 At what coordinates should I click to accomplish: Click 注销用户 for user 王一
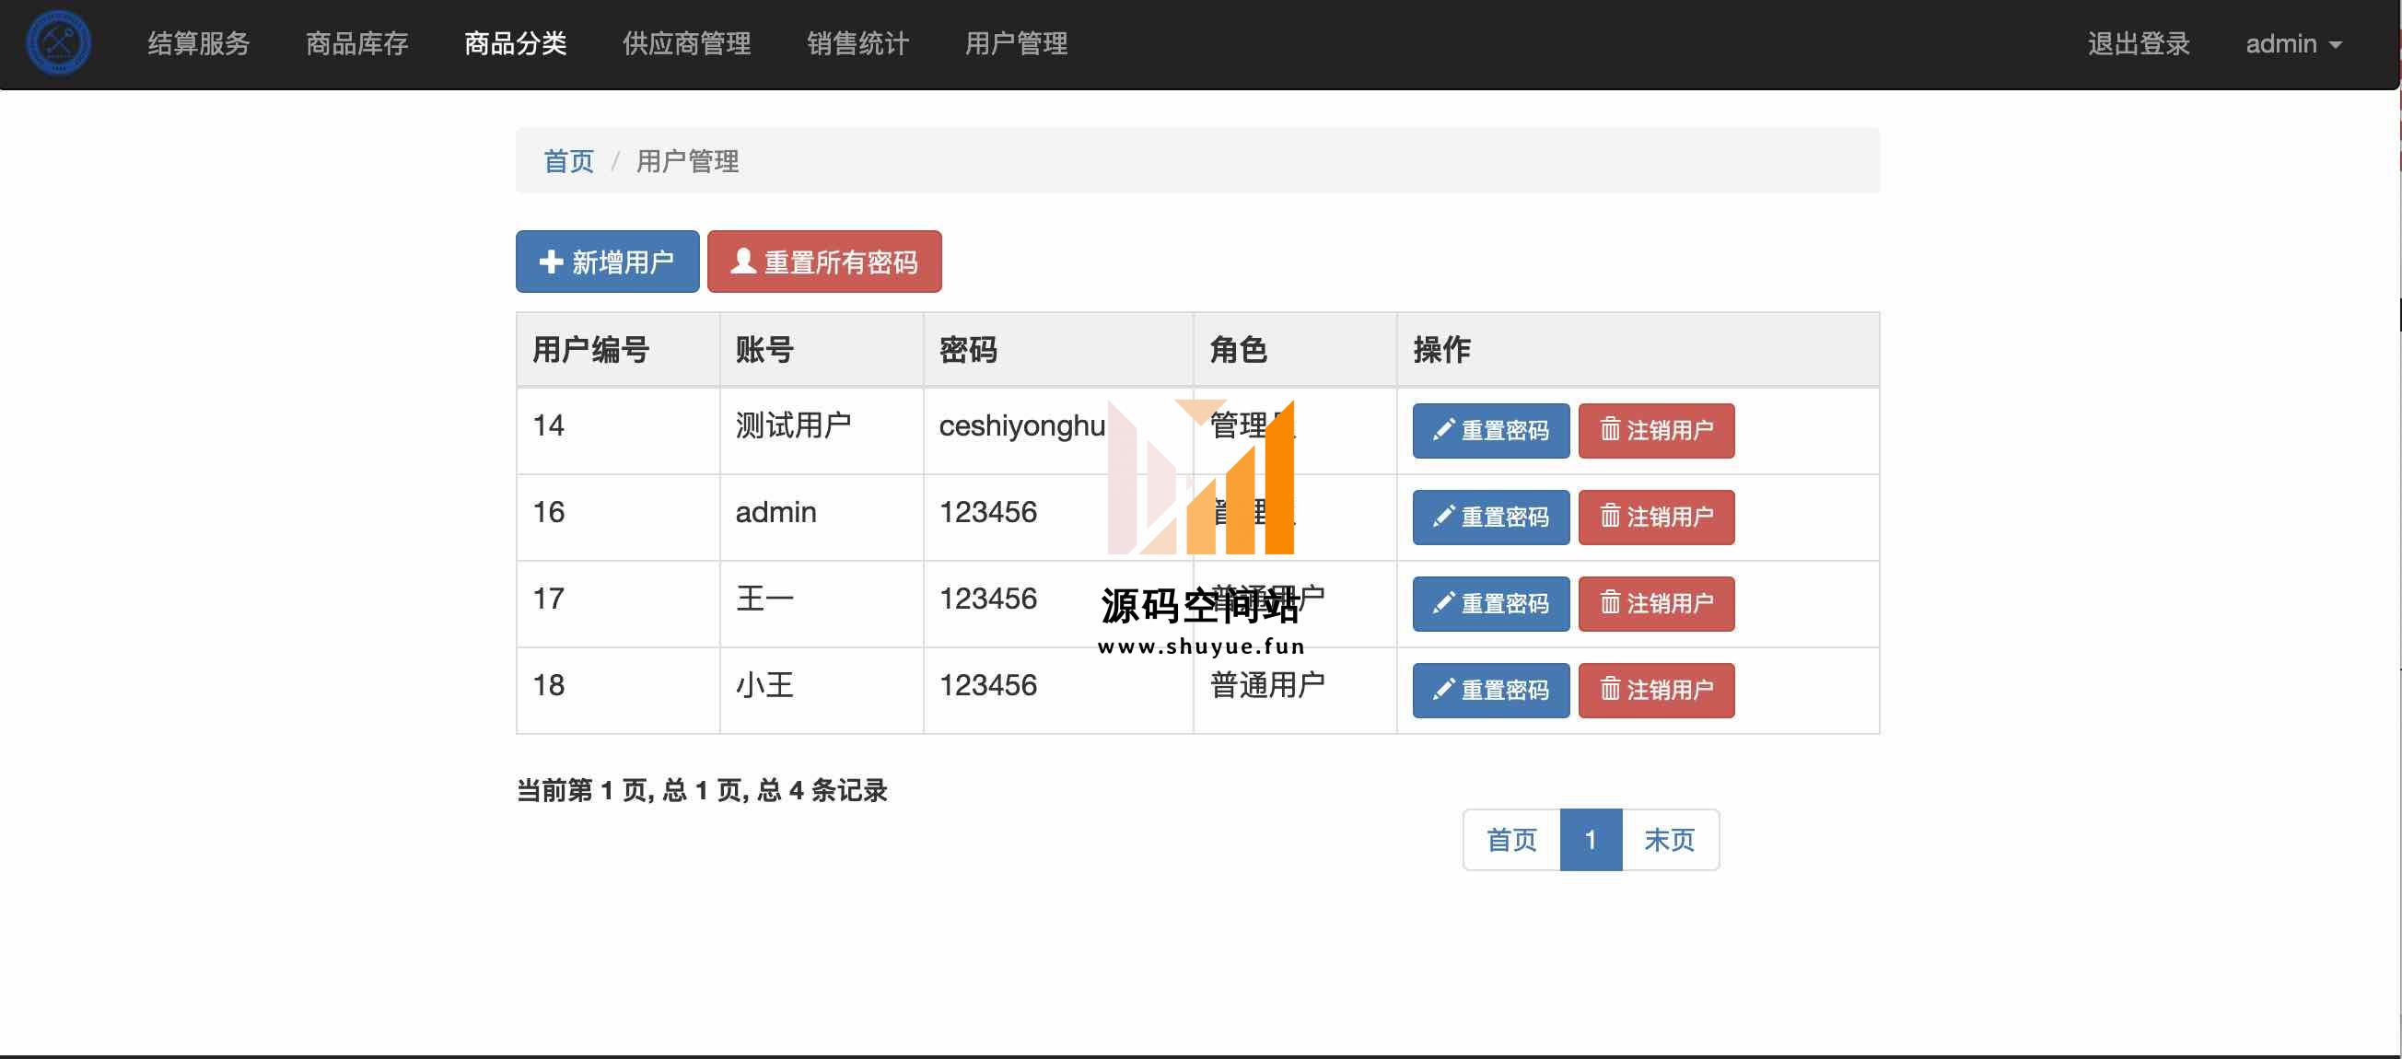[x=1656, y=604]
